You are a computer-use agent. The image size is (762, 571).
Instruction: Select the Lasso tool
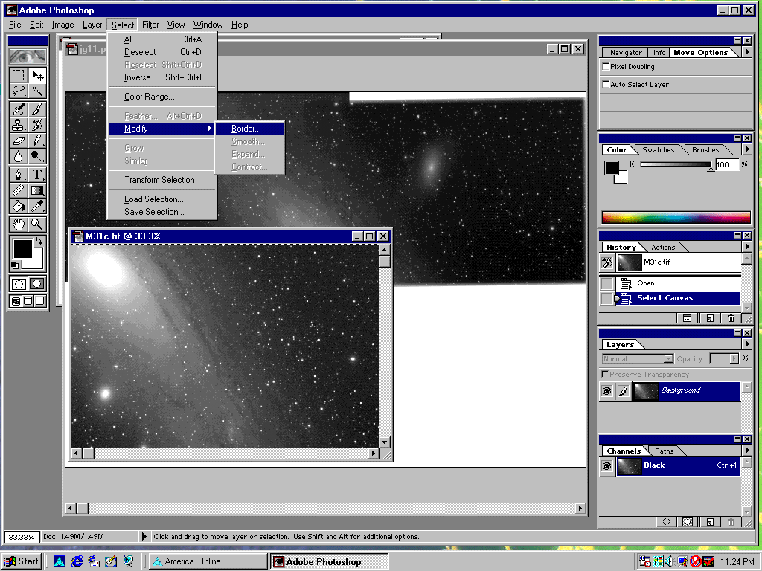19,91
